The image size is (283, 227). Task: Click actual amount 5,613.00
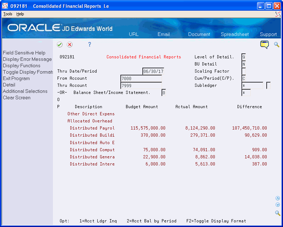click(x=205, y=164)
